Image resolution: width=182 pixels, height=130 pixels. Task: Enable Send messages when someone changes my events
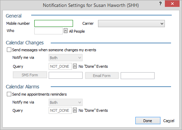click(9, 50)
